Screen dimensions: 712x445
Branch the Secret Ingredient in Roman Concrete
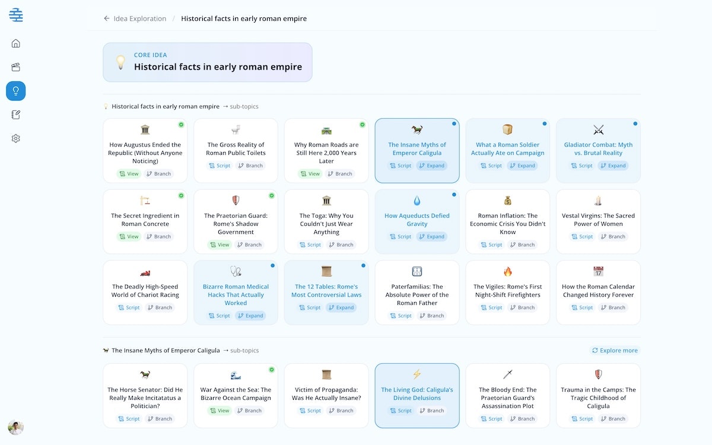click(159, 237)
